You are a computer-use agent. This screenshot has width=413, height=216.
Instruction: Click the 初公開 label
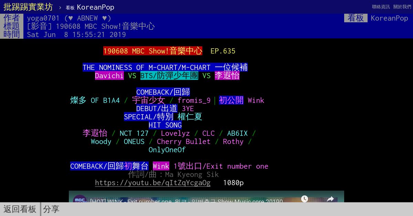click(x=231, y=100)
